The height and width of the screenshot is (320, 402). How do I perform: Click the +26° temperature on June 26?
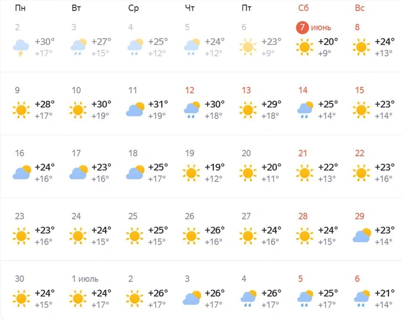click(x=214, y=230)
